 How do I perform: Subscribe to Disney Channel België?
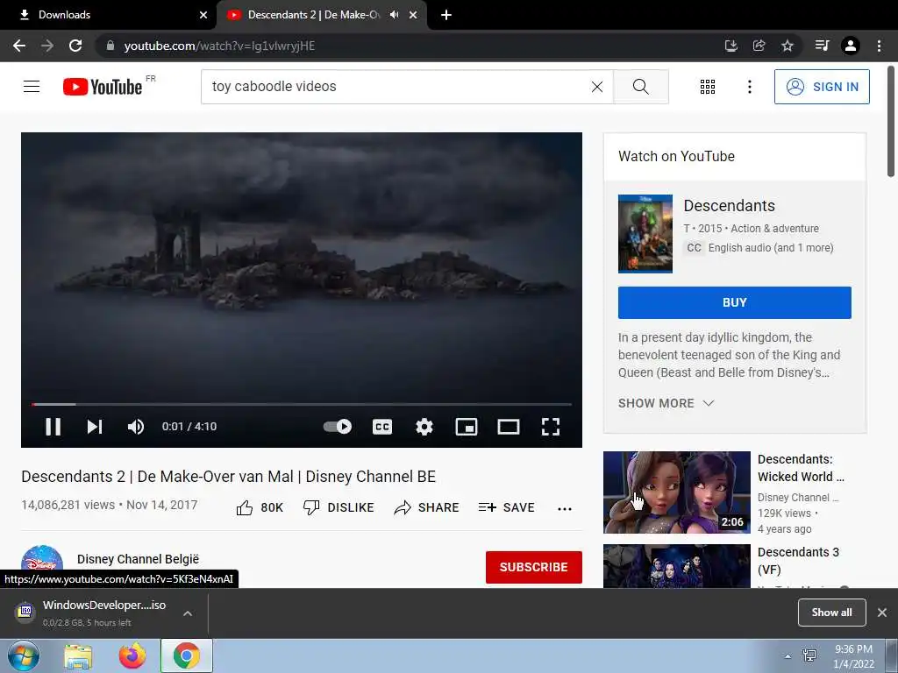pos(534,567)
